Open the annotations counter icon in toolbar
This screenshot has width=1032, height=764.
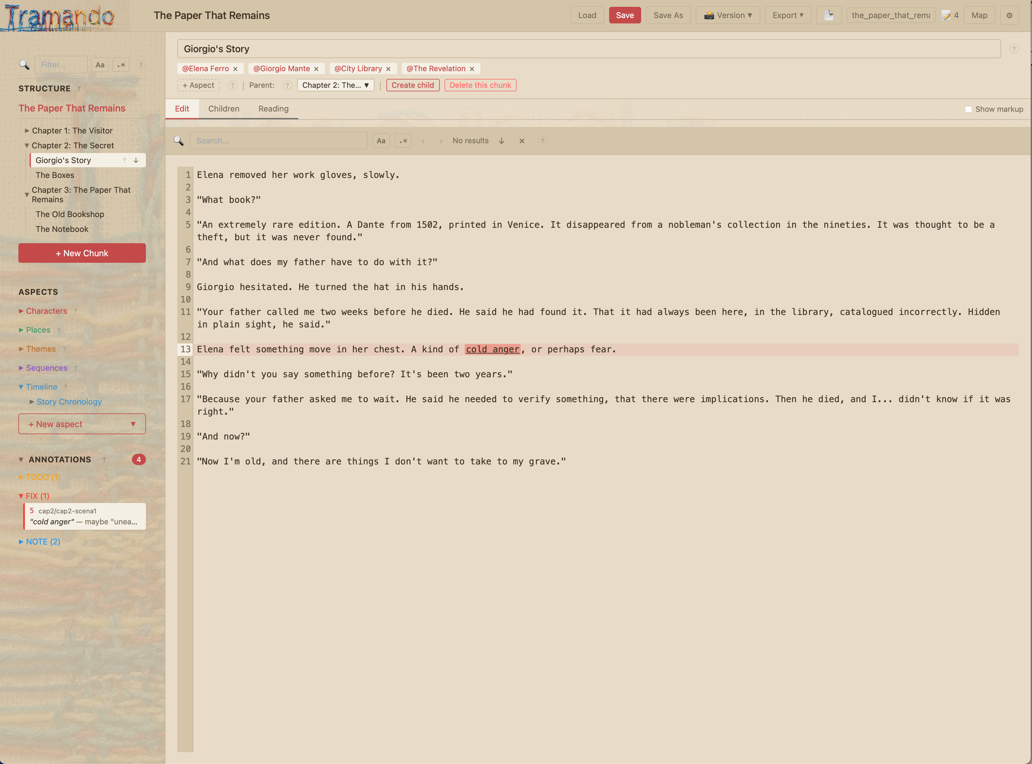click(x=950, y=15)
